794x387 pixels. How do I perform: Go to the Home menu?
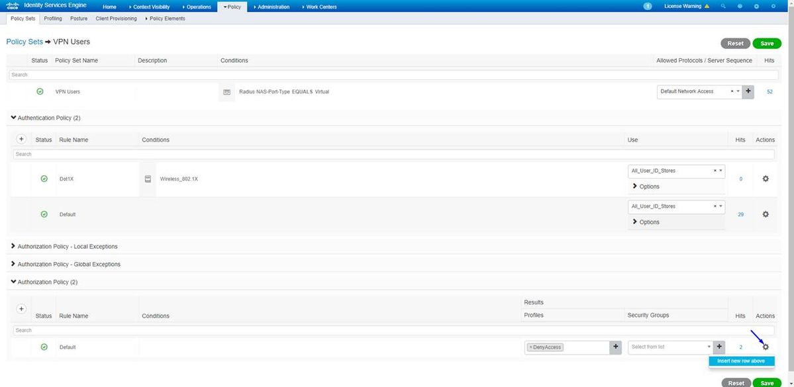pyautogui.click(x=109, y=7)
